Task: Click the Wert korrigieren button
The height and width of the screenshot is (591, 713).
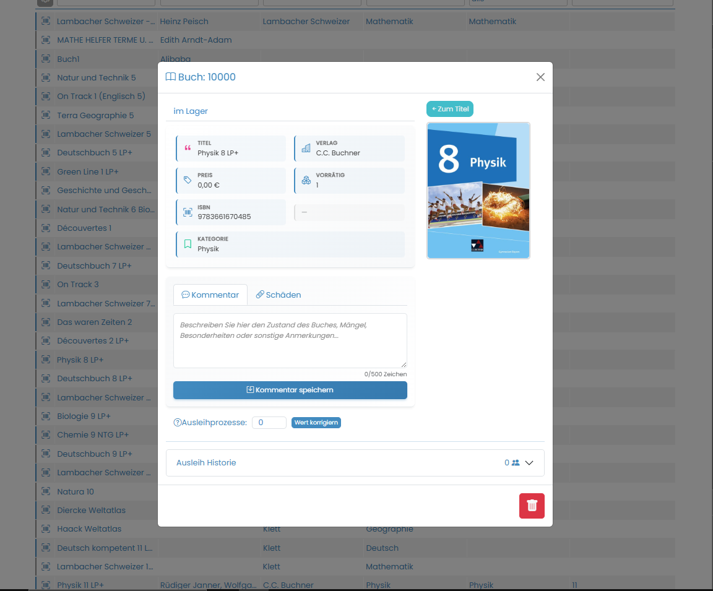Action: pyautogui.click(x=316, y=422)
